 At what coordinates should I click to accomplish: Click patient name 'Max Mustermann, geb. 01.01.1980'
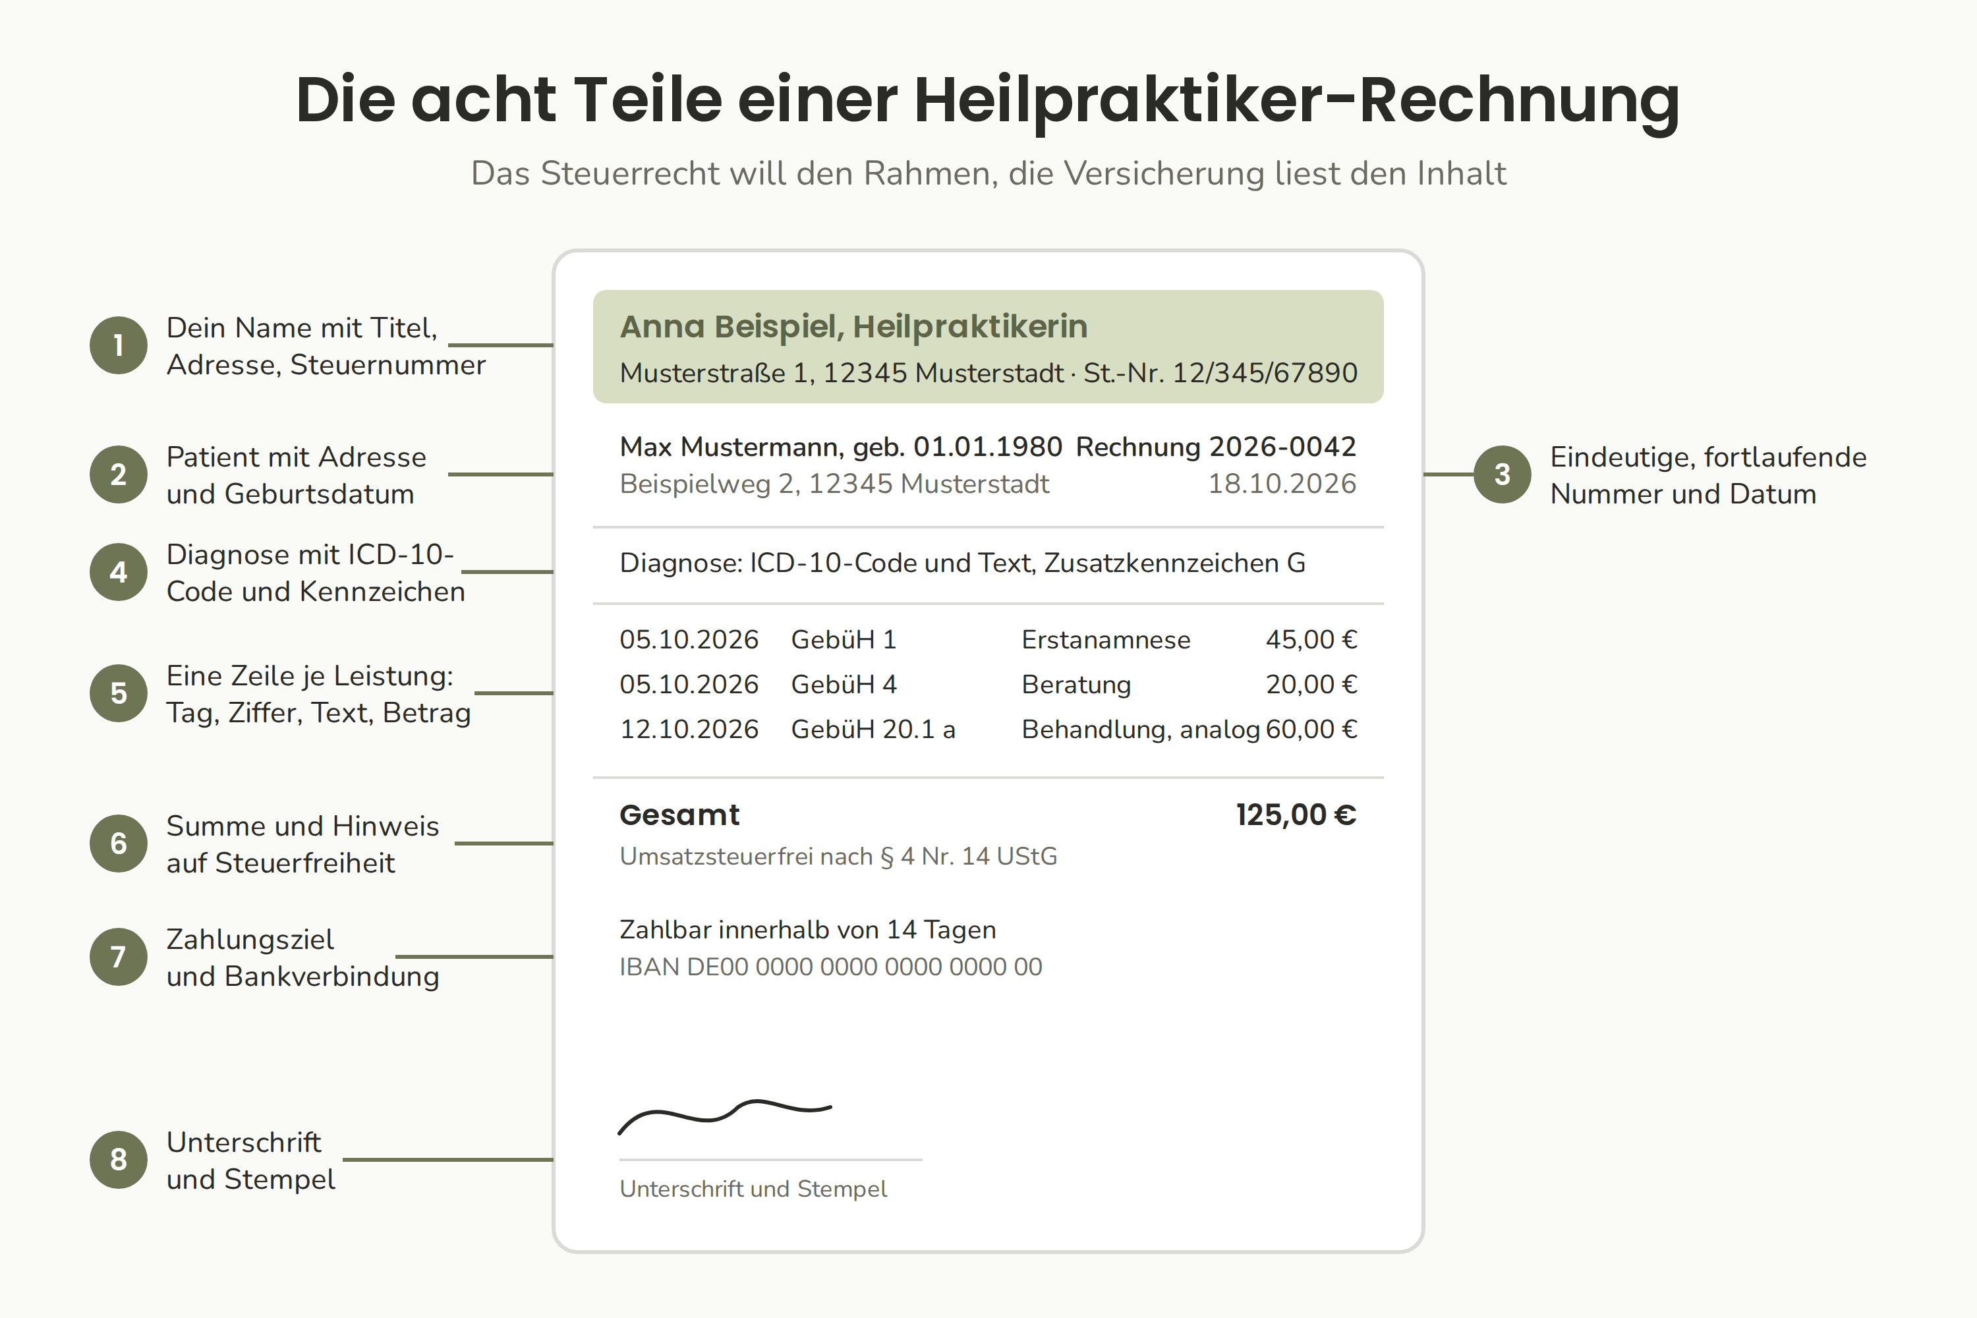841,447
